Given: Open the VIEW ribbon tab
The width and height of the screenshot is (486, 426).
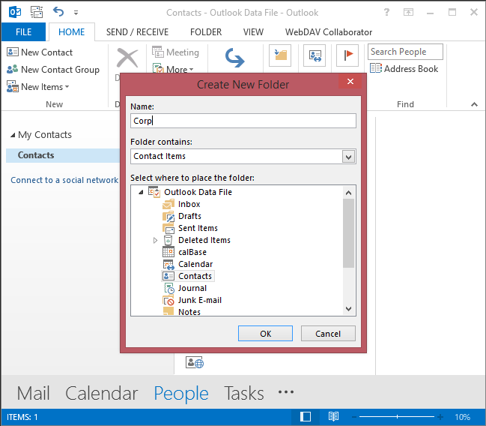Looking at the screenshot, I should (253, 32).
